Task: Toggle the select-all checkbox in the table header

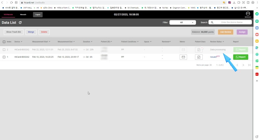Action: point(4,42)
